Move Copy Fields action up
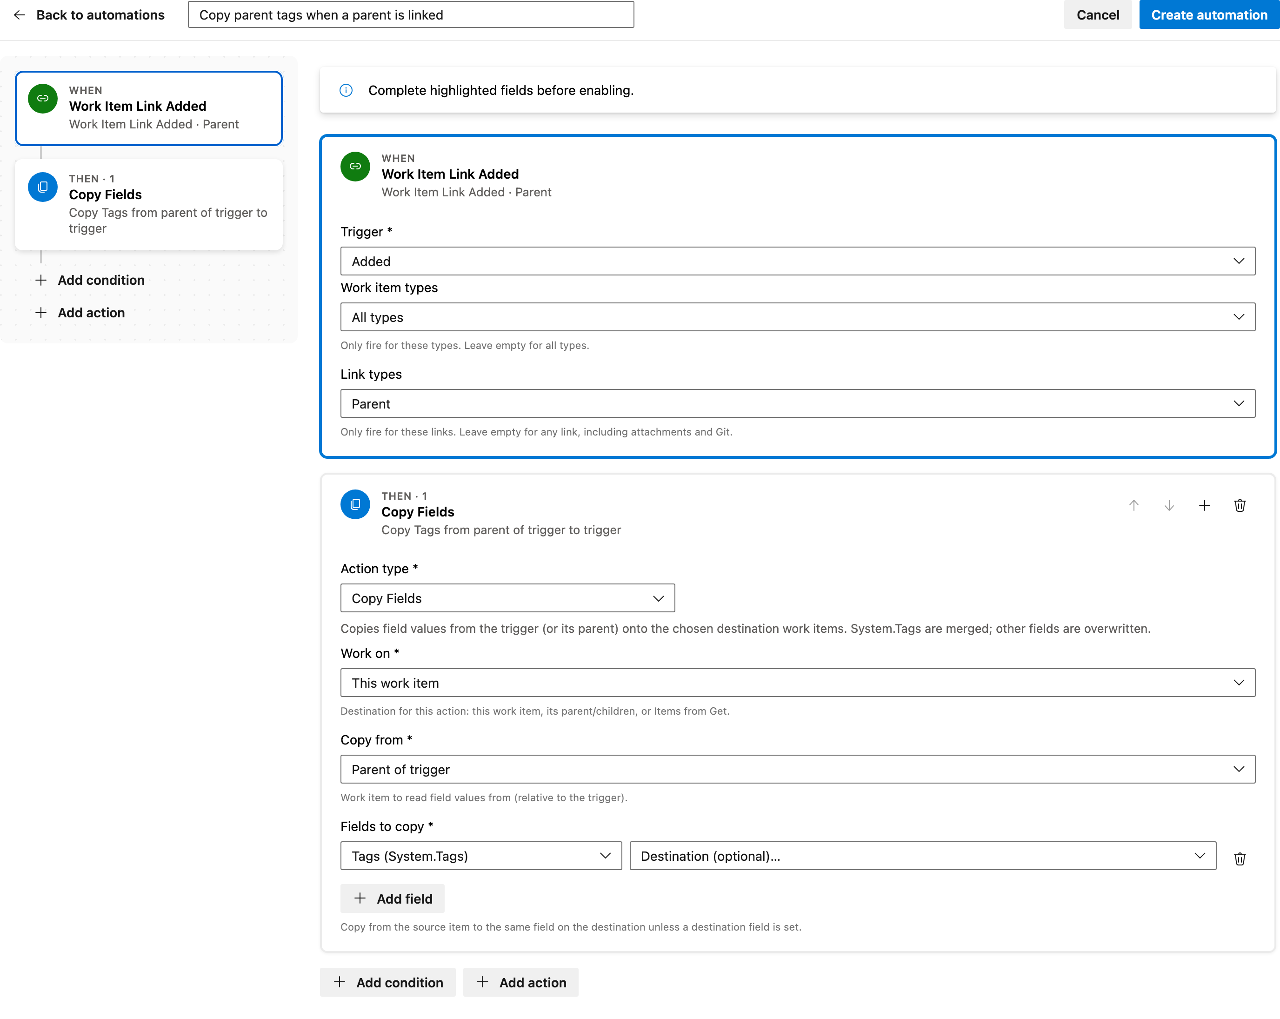 pyautogui.click(x=1134, y=505)
